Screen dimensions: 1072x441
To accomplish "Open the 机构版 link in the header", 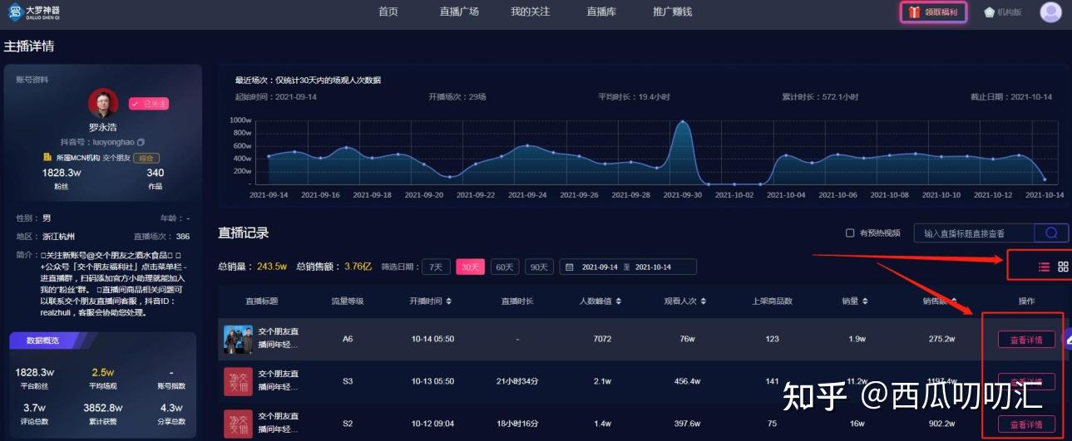I will 1002,12.
